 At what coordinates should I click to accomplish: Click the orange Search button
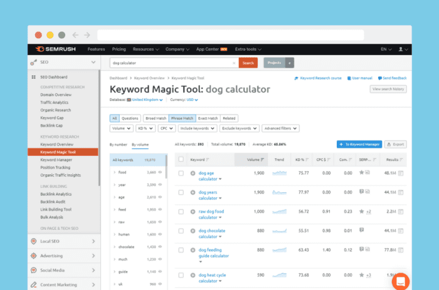pos(248,63)
